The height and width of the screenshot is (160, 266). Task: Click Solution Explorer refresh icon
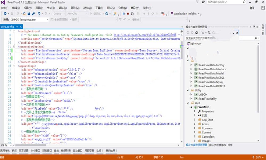(213, 33)
